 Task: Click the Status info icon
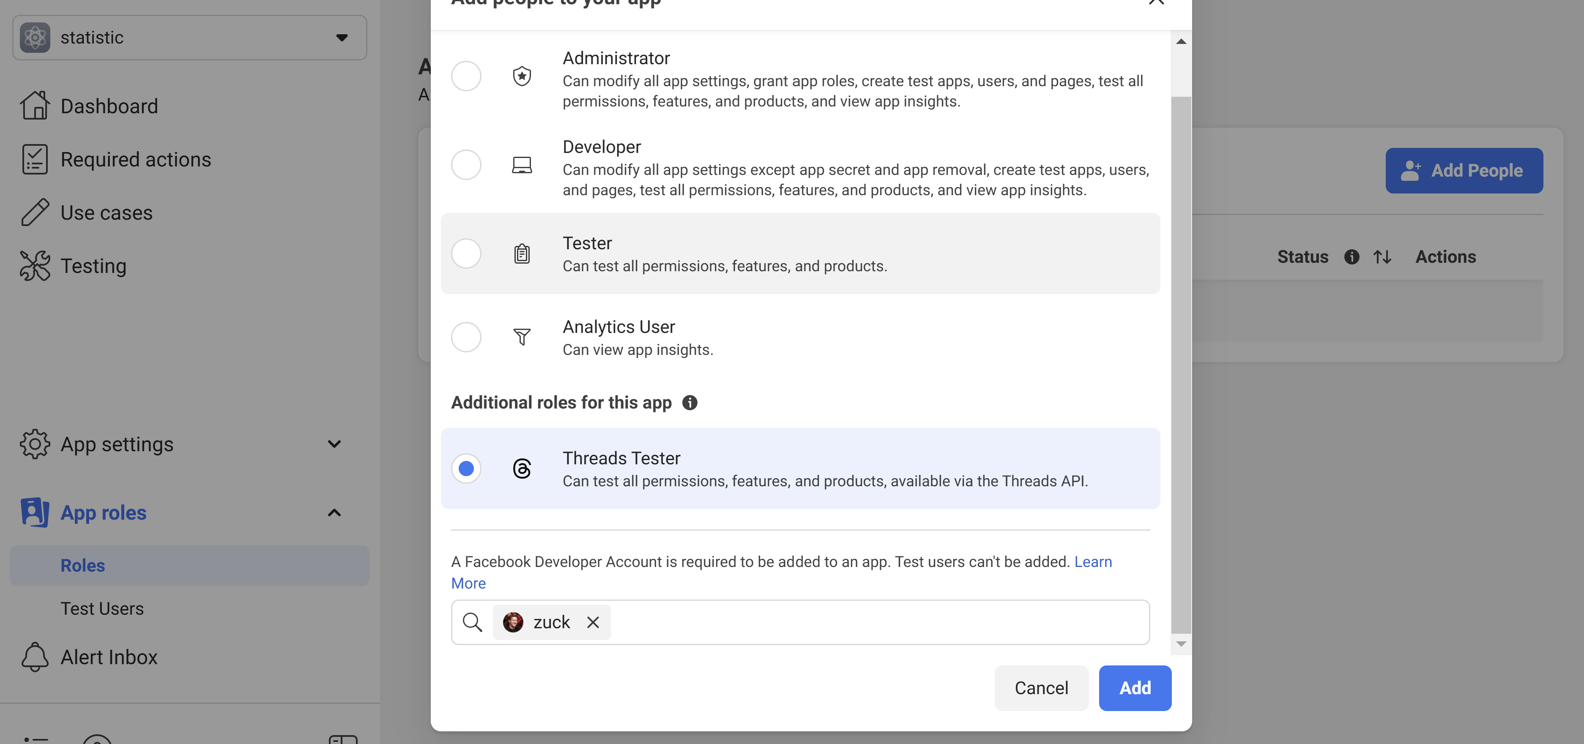[1351, 257]
